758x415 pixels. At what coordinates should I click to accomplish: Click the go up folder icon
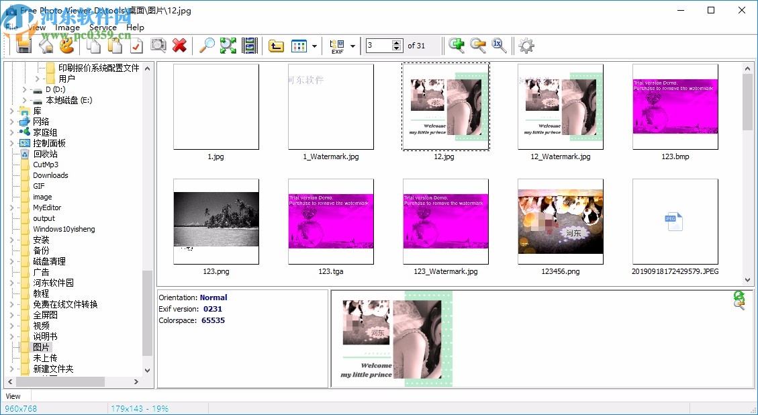[275, 45]
